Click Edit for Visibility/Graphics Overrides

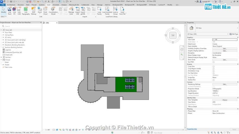click(225, 48)
